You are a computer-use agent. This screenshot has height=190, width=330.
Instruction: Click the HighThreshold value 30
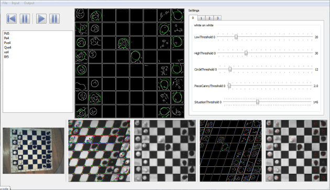[316, 54]
